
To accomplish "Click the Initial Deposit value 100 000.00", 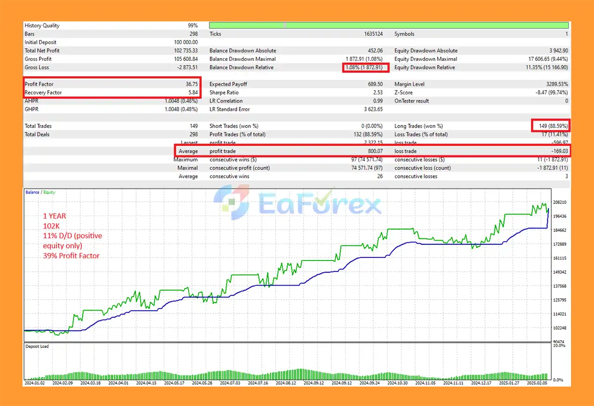I will coord(186,42).
